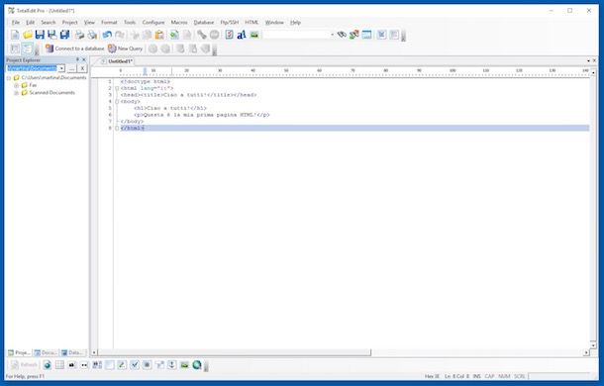Click the New Query button

125,48
